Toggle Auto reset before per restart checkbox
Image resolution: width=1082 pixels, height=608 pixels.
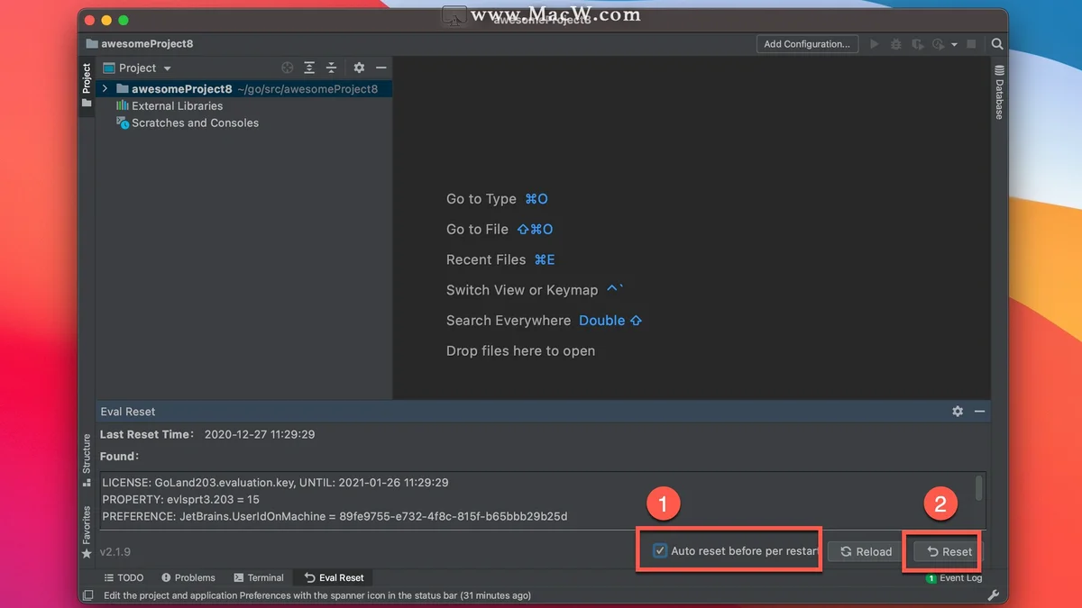click(660, 550)
